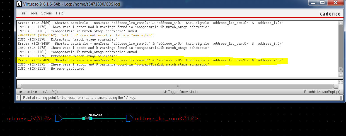Open the Tools menu

(x=33, y=13)
